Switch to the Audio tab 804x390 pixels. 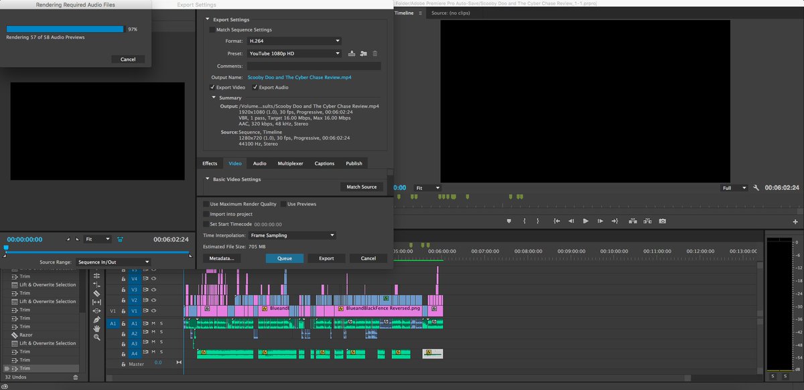259,163
